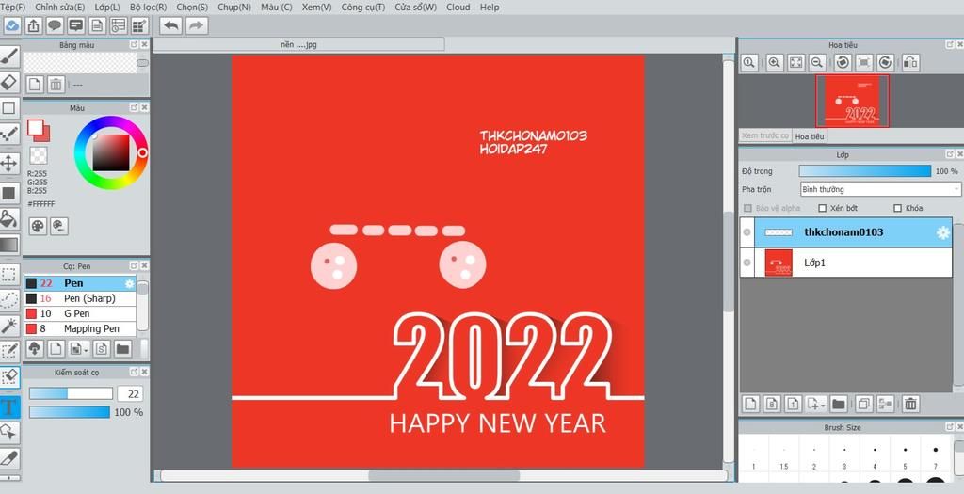The image size is (964, 494).
Task: Select the Lớp1 layer
Action: coord(846,263)
